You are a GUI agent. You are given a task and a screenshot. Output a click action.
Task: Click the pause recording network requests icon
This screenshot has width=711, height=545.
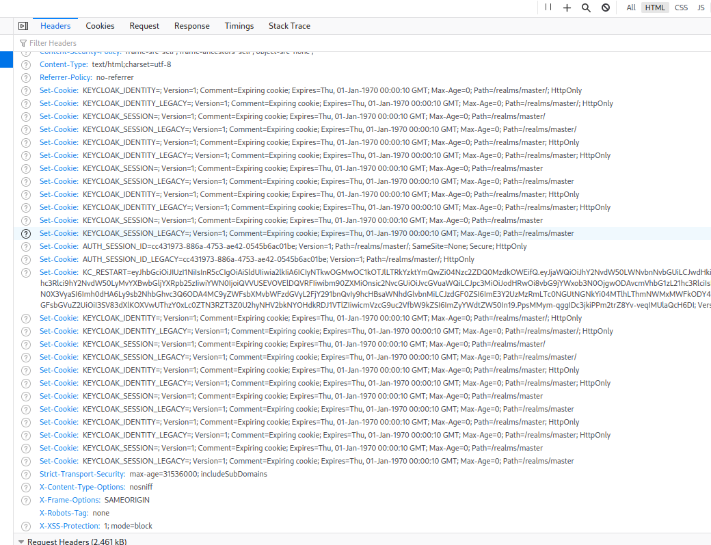[549, 8]
